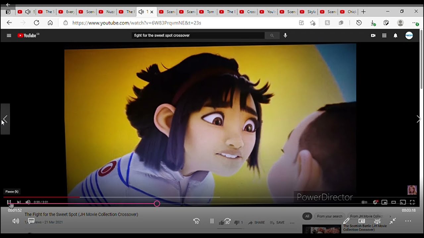The width and height of the screenshot is (424, 238).
Task: Open the overlay more options ellipsis
Action: (408, 221)
